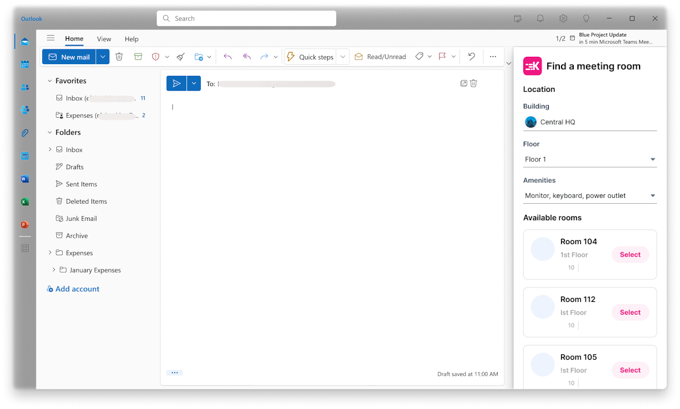This screenshot has width=680, height=409.
Task: Discard draft with the trash icon
Action: [x=474, y=83]
